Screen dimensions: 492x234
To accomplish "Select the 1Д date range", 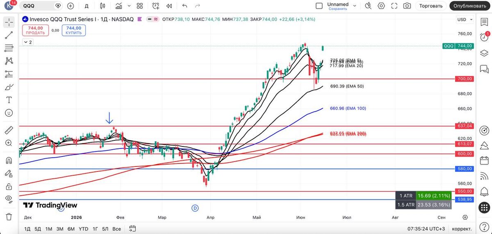I will 27,229.
